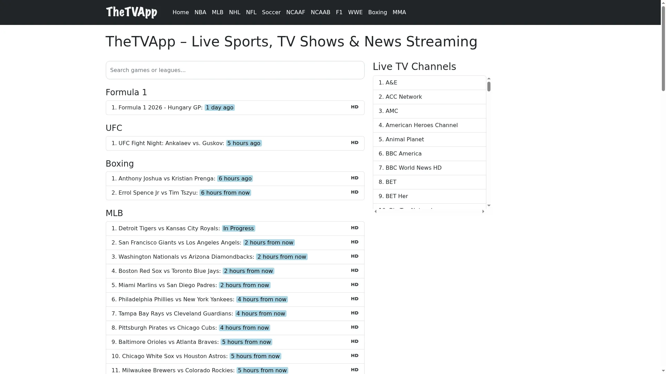Viewport: 666px width, 374px height.
Task: Select A&E live TV channel
Action: click(x=429, y=83)
